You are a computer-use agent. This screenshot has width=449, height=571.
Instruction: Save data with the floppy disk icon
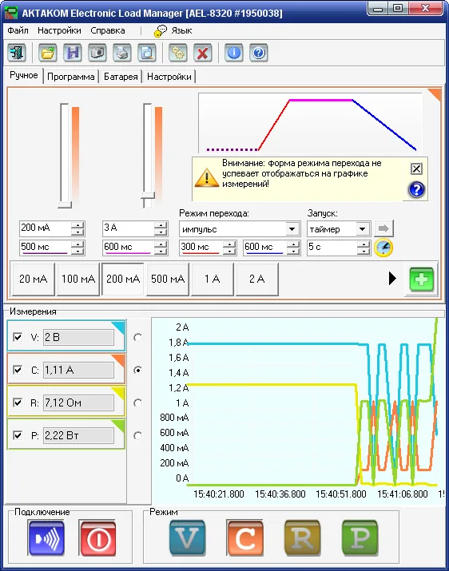[x=73, y=53]
